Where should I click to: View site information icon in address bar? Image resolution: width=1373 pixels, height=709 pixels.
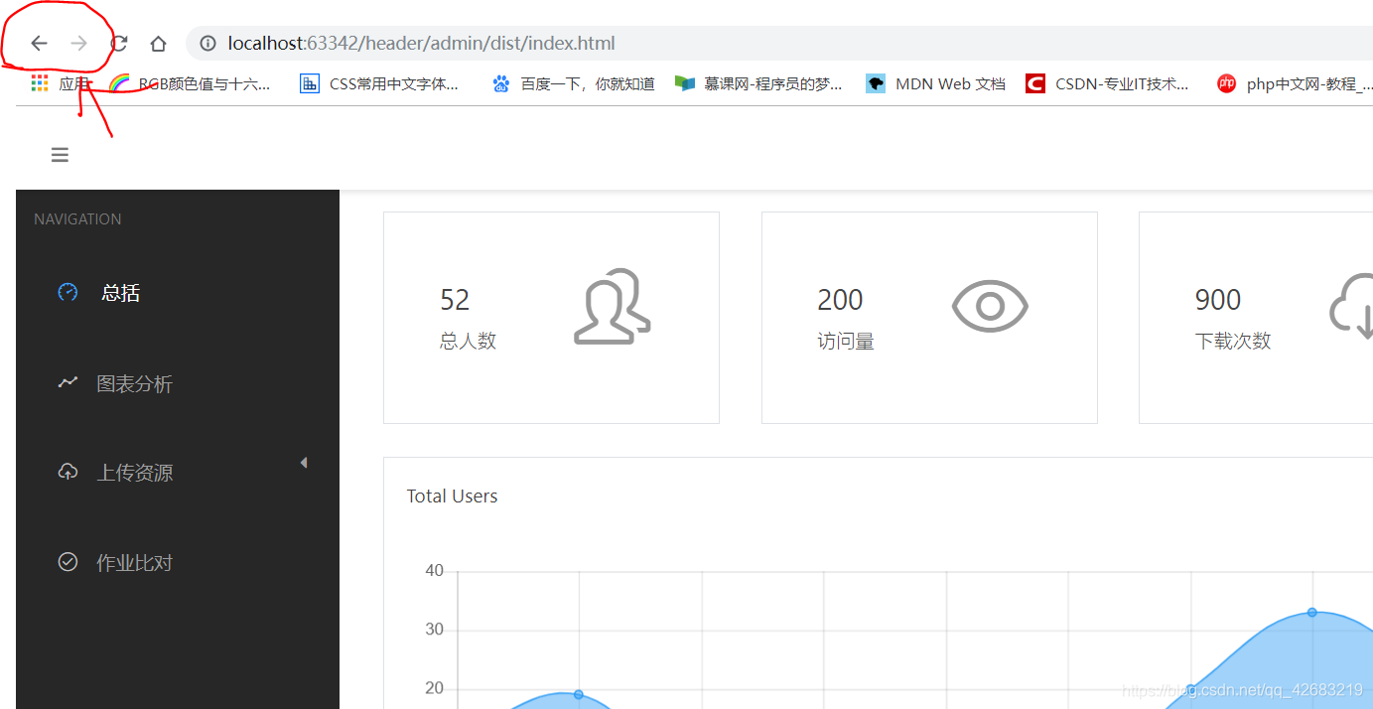click(x=207, y=44)
